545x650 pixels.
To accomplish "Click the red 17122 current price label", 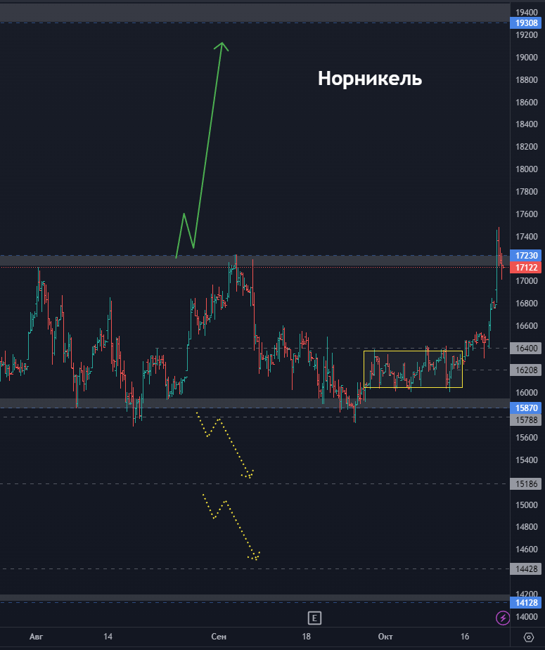I will [x=526, y=268].
